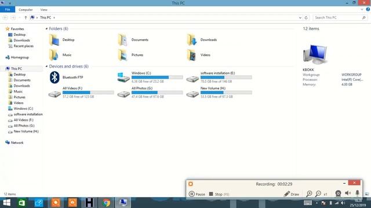
Task: Toggle the recorder speaker audio icon
Action: coord(348,193)
